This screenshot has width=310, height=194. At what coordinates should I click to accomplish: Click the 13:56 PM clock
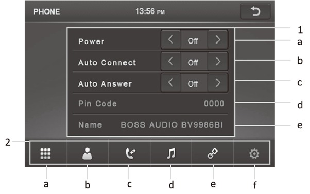pos(150,11)
